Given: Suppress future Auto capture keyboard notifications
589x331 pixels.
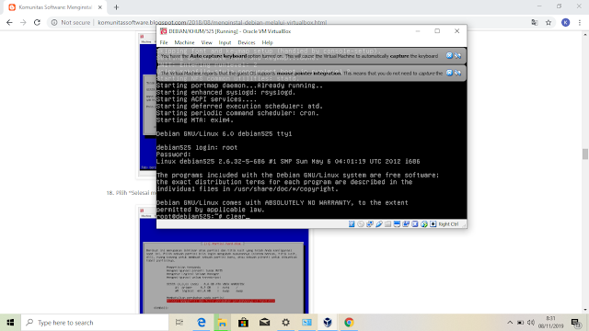Looking at the screenshot, I should pos(457,55).
